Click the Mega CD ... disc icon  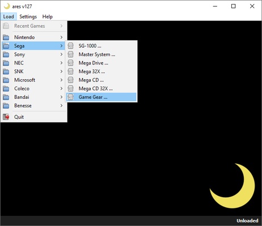click(70, 80)
